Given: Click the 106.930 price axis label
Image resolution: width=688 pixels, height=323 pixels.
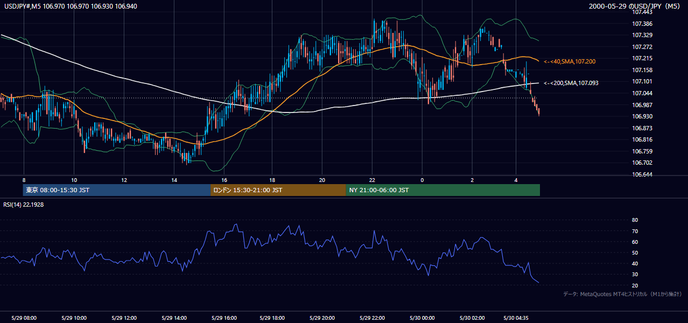Looking at the screenshot, I should [x=643, y=116].
